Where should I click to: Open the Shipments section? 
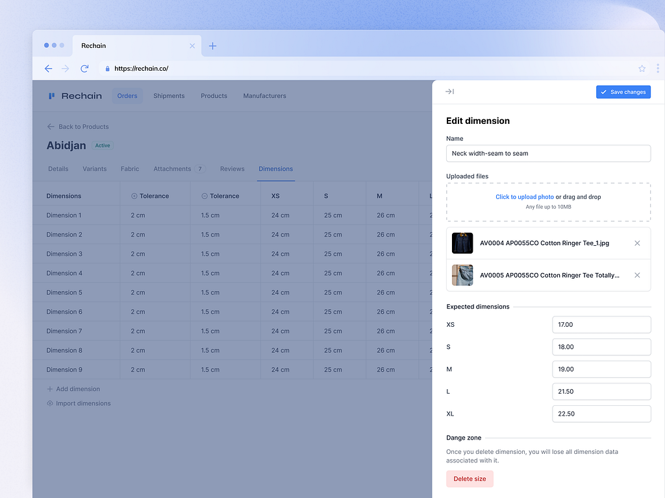tap(169, 95)
